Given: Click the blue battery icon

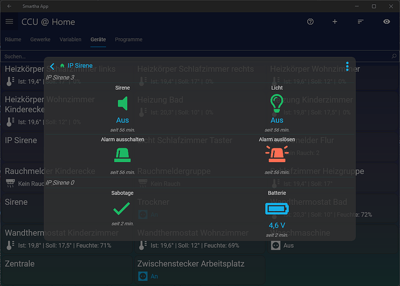Looking at the screenshot, I should [x=277, y=209].
